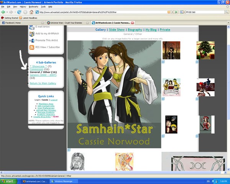Image resolution: width=230 pixels, height=184 pixels.
Task: Click Return to Main Gallery link
Action: [x=43, y=83]
